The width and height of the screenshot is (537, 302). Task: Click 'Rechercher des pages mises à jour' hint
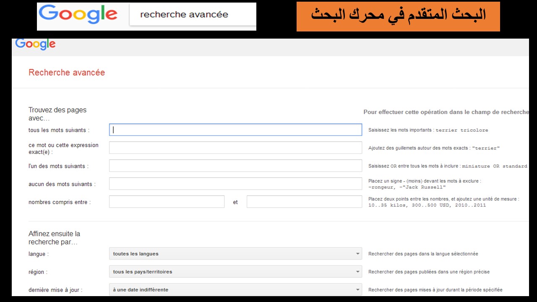click(x=435, y=290)
